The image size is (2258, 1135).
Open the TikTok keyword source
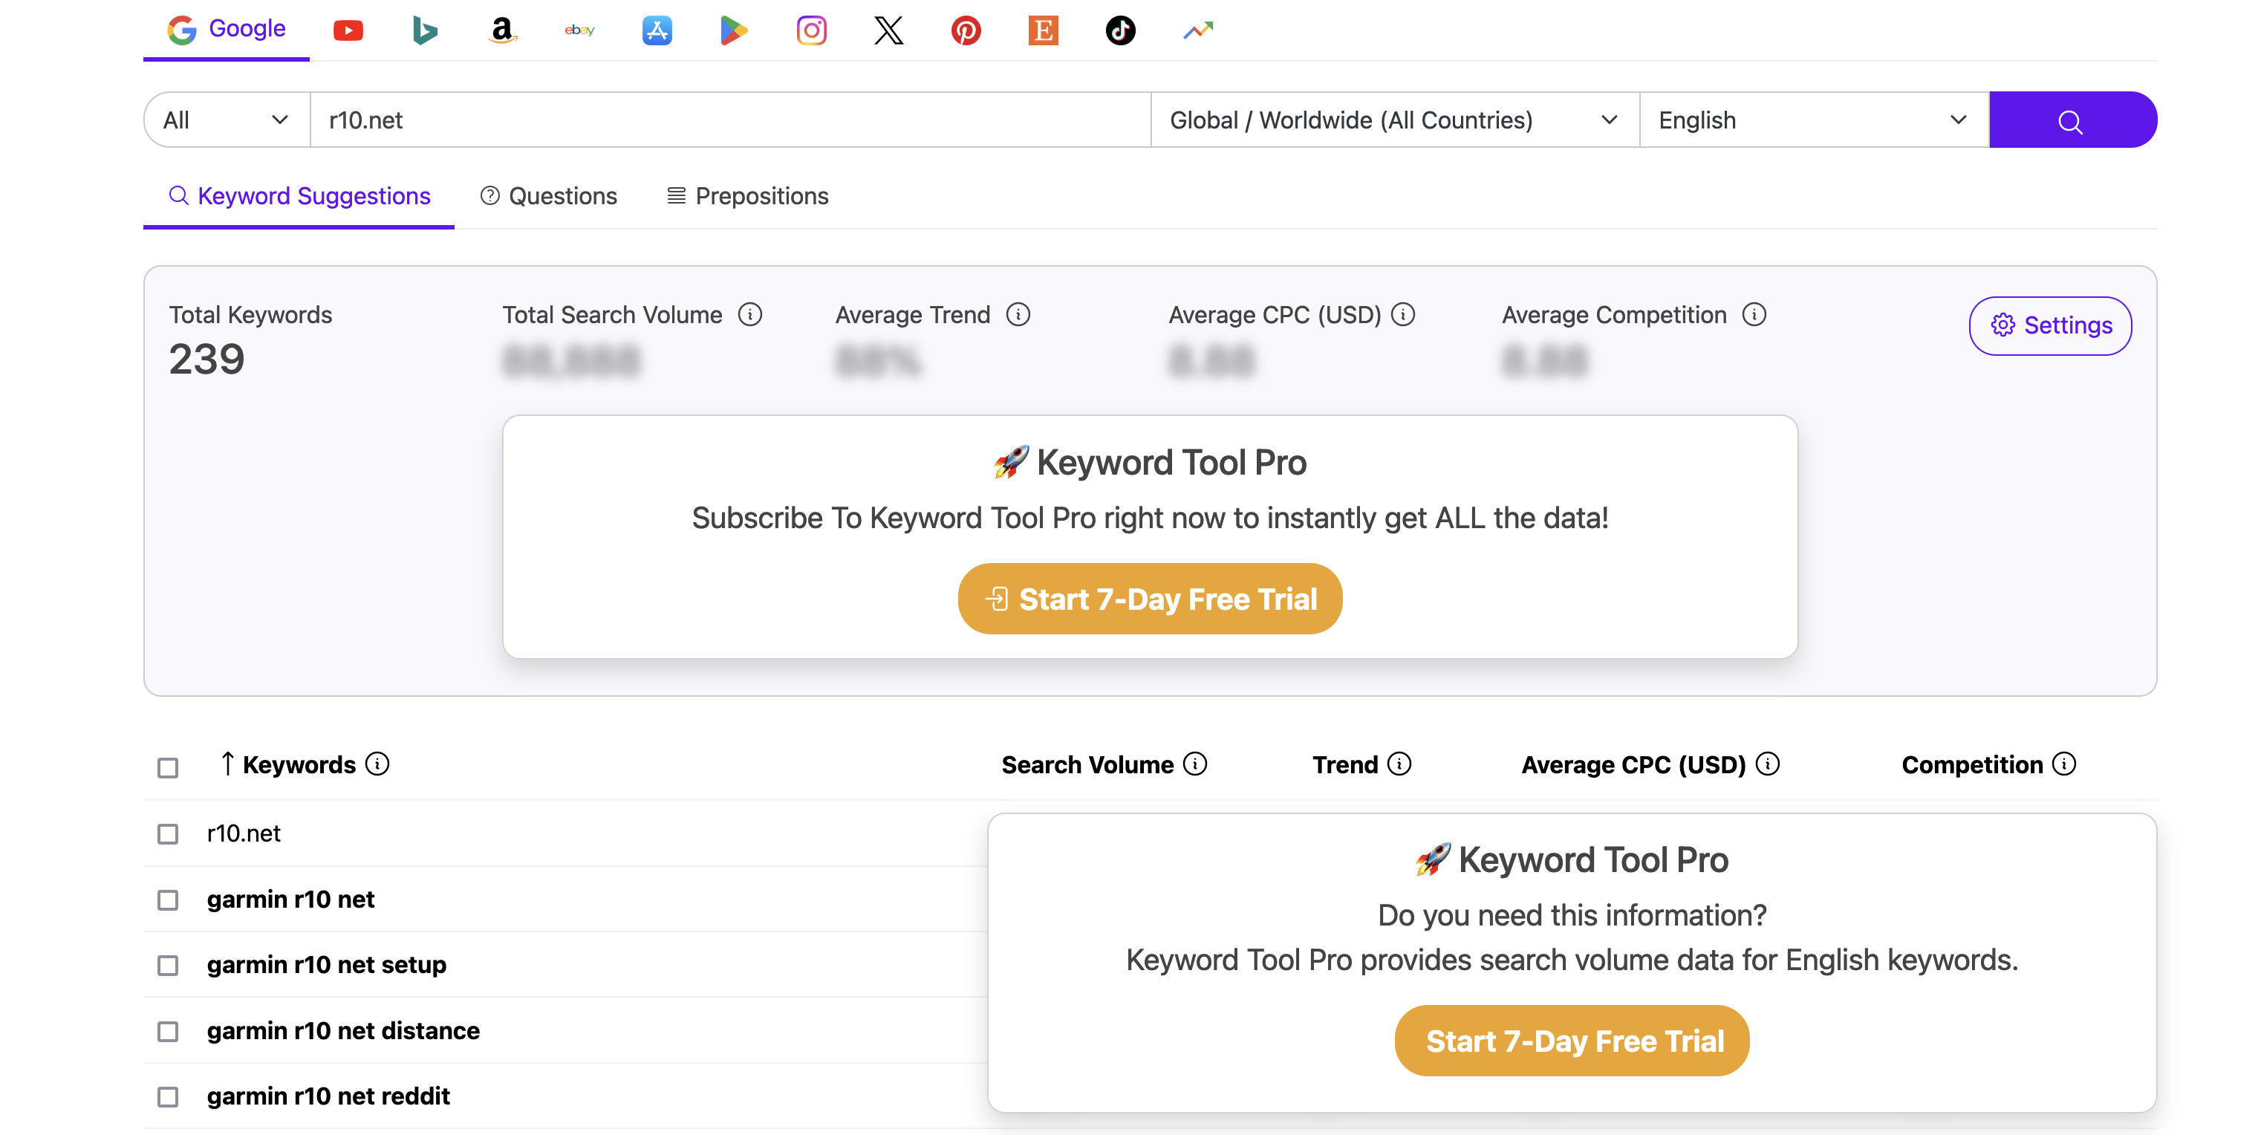(x=1120, y=30)
